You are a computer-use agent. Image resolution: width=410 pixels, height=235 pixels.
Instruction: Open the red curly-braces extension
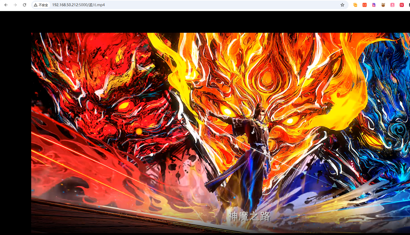[365, 5]
